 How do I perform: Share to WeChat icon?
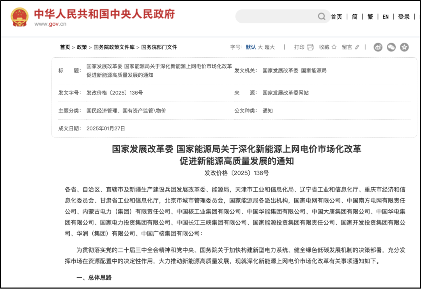point(391,47)
